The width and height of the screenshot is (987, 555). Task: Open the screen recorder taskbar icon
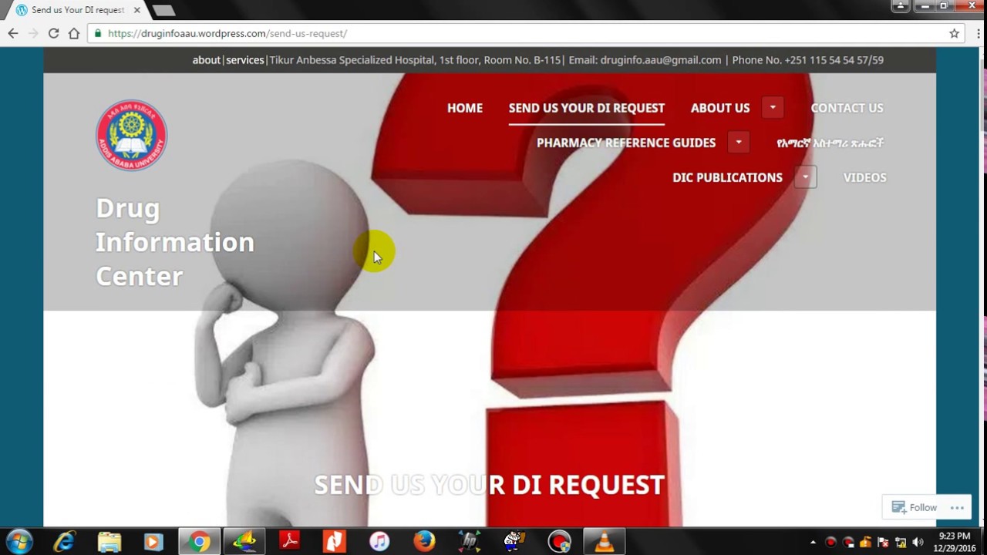tap(559, 542)
